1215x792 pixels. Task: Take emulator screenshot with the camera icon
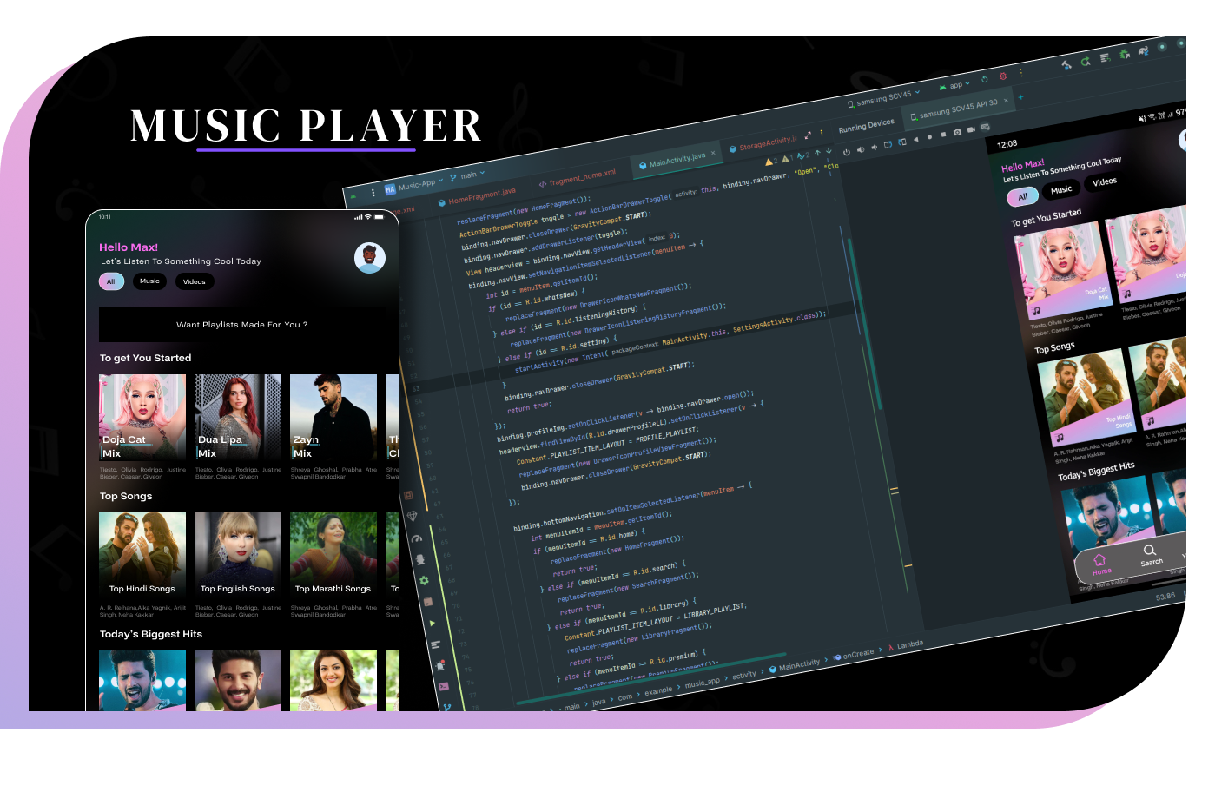coord(957,132)
